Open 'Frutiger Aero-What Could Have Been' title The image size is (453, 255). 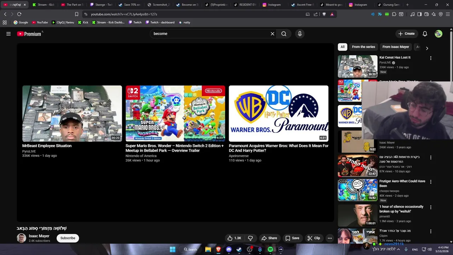point(402,183)
